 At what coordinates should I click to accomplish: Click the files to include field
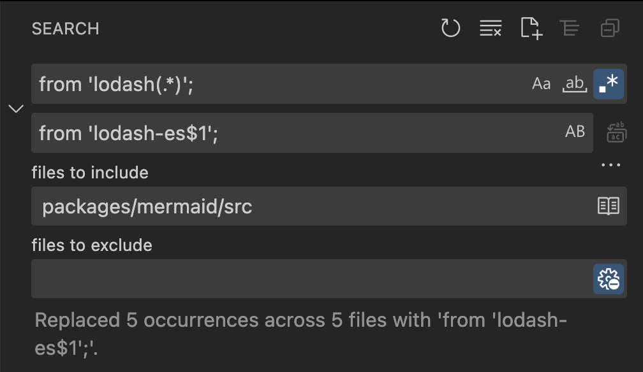[x=306, y=206]
